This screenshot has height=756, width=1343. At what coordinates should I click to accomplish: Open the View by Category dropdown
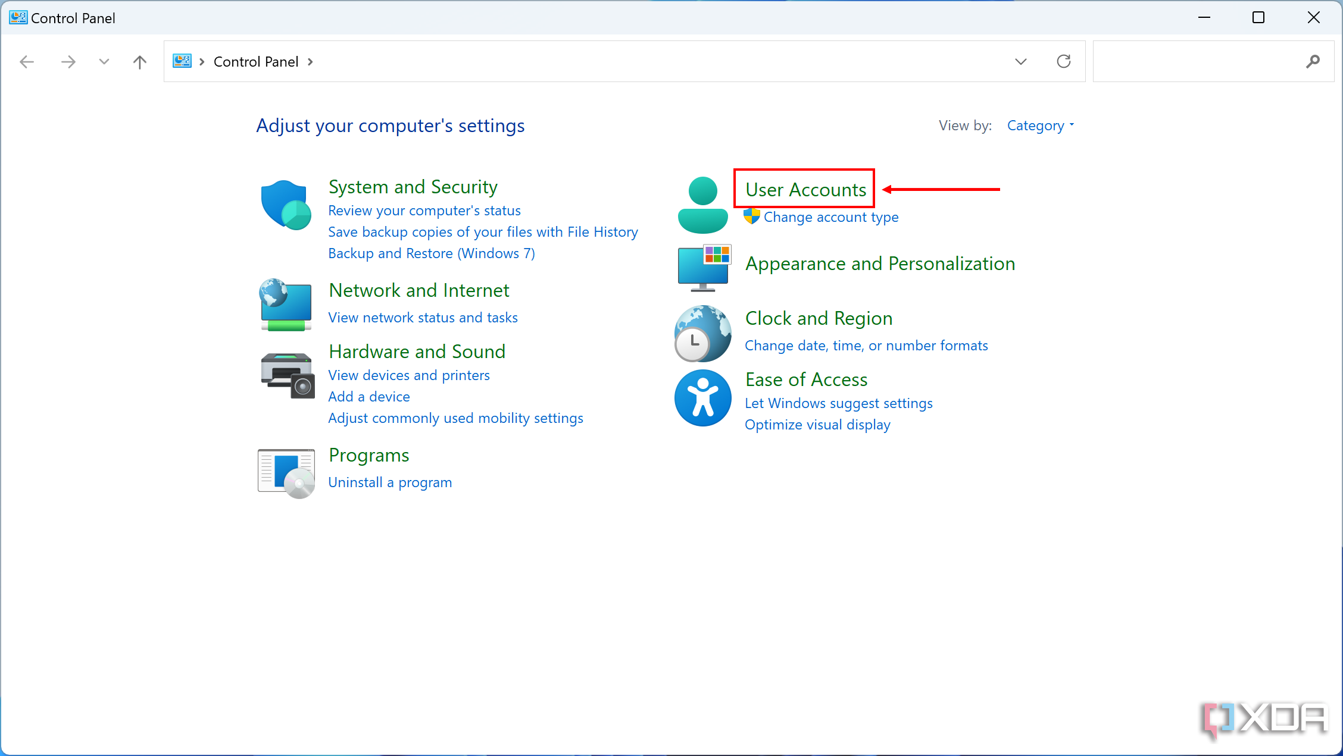pyautogui.click(x=1041, y=126)
